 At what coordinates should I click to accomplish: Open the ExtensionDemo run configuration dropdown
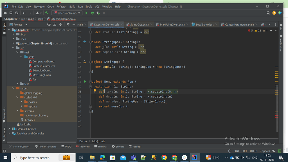[79, 13]
